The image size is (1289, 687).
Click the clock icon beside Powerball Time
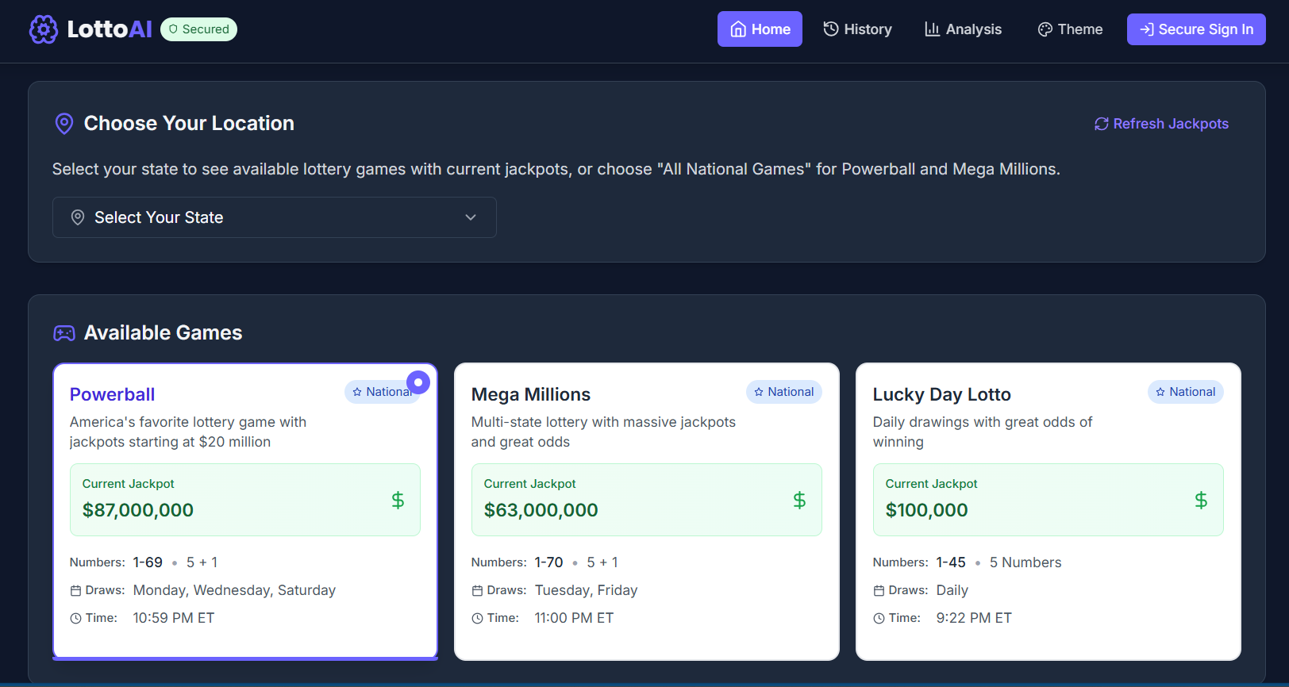pos(75,619)
